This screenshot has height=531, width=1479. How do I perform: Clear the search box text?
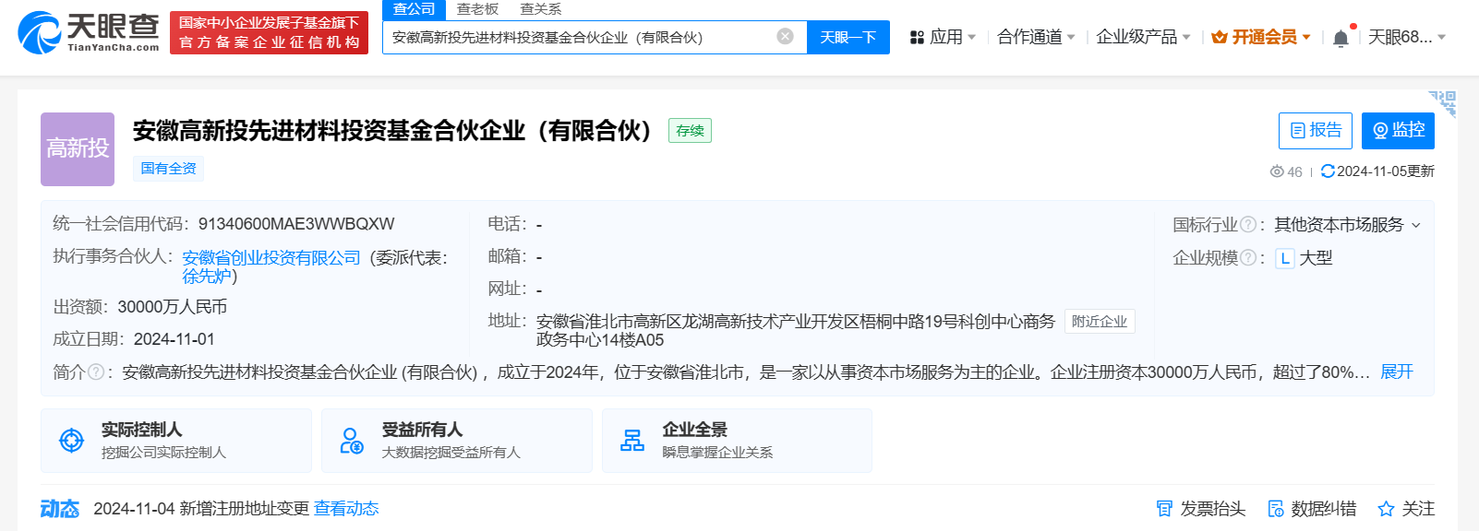click(x=785, y=37)
